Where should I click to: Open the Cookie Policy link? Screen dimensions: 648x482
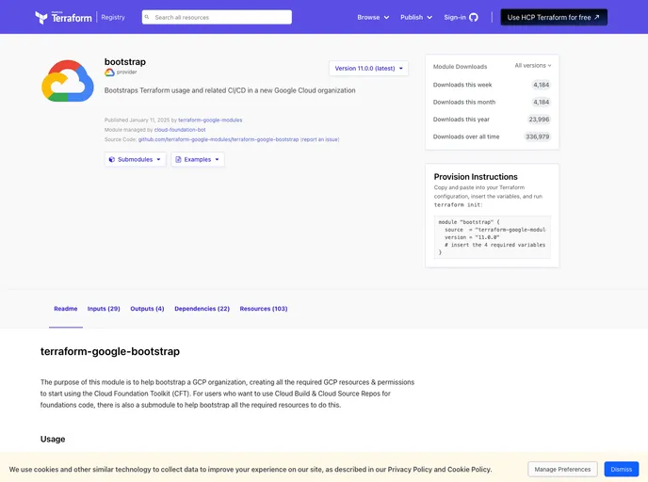coord(469,470)
